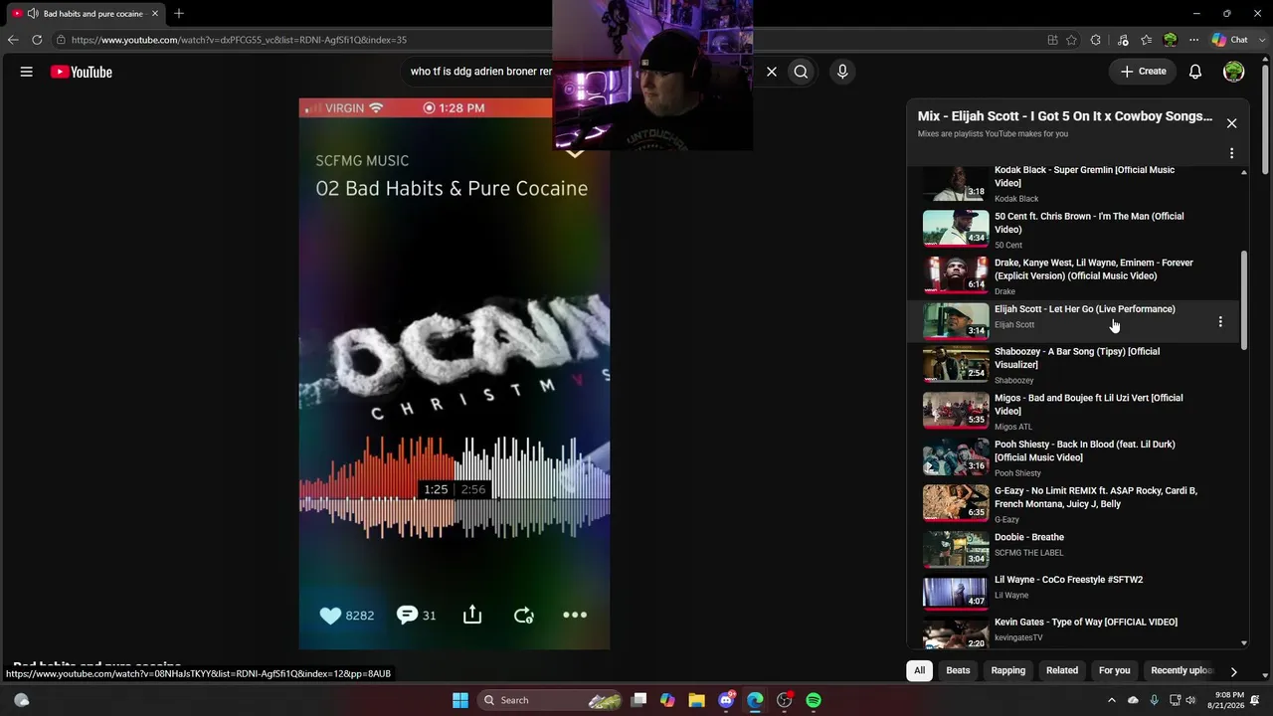This screenshot has height=716, width=1273.
Task: Play G-Eazy No Limit REMIX video
Action: coord(1074,504)
